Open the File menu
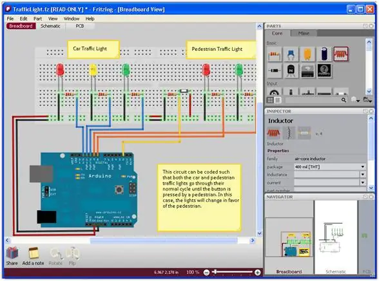The image size is (379, 281). 10,19
